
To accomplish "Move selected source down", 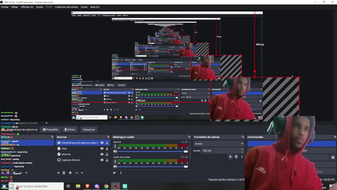I will click(82, 173).
